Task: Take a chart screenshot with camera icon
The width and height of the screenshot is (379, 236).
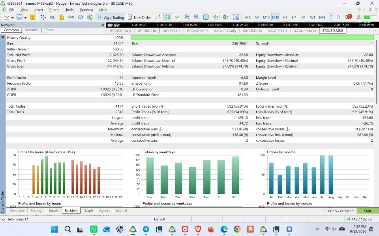Action: (x=236, y=17)
